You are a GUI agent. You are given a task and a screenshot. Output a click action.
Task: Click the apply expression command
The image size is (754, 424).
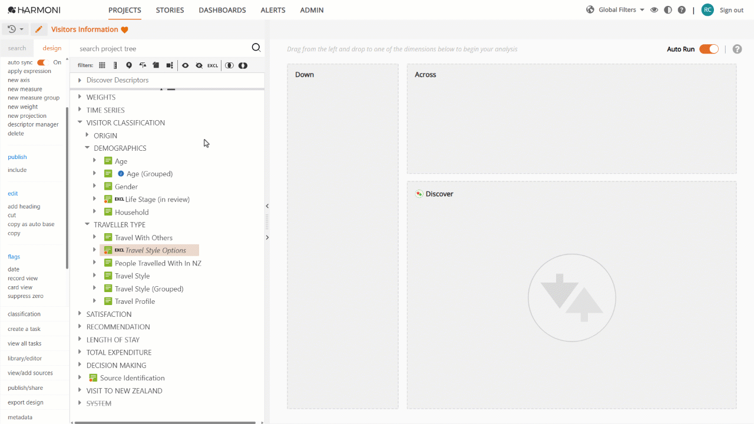[29, 71]
